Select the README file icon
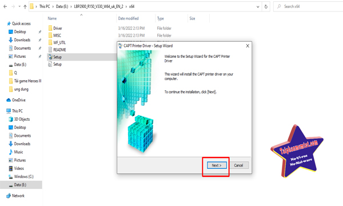This screenshot has height=206, width=343. coord(50,50)
